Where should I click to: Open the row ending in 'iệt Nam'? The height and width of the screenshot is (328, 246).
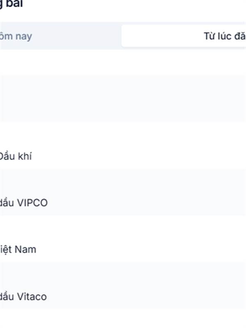tap(123, 249)
